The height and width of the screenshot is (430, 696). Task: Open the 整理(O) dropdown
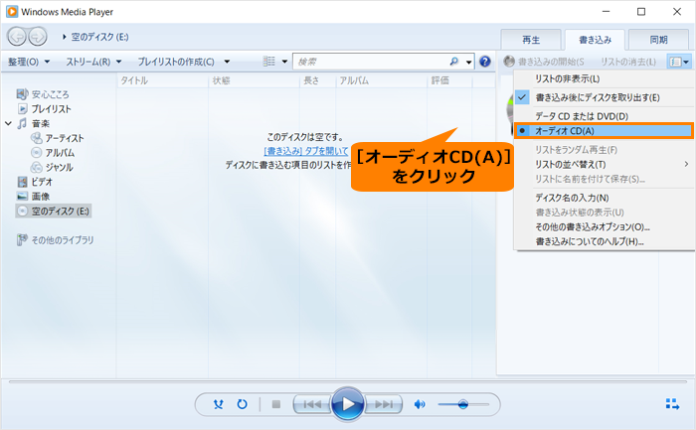(x=29, y=62)
